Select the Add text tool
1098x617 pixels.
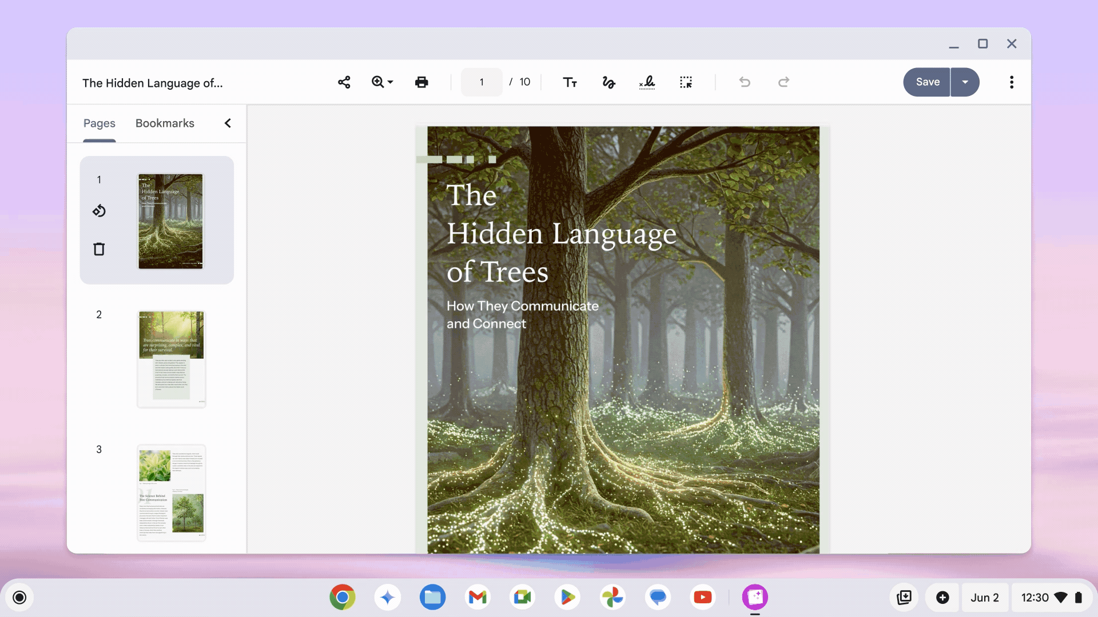pos(570,82)
